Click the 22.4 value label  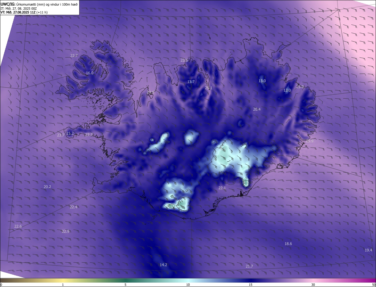click(x=73, y=207)
